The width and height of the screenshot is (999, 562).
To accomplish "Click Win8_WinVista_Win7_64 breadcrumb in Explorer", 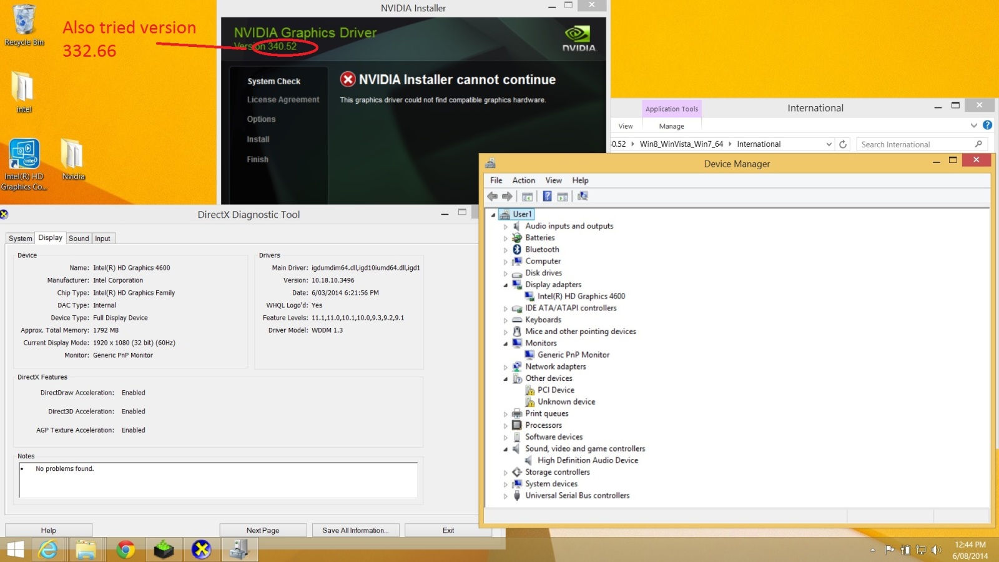I will [x=681, y=144].
